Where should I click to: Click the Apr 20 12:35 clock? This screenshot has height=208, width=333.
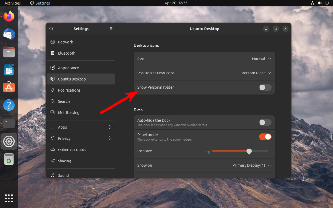click(x=176, y=3)
